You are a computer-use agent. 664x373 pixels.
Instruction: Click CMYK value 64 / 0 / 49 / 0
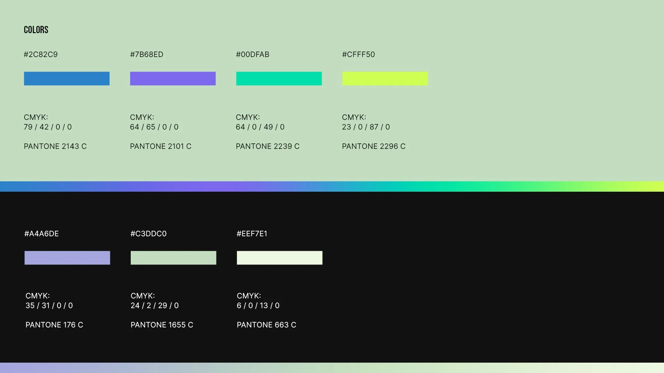260,127
